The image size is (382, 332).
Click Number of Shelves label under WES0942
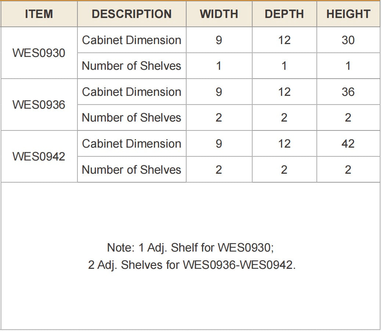pos(131,170)
